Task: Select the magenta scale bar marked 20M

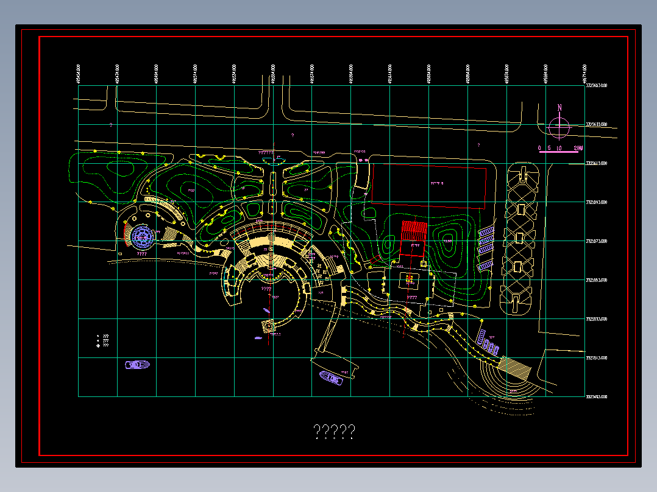Action: click(x=560, y=149)
